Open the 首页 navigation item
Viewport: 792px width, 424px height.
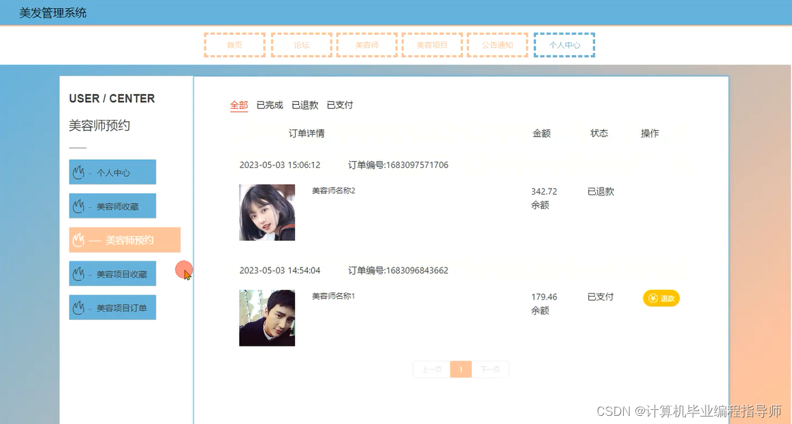pos(234,44)
